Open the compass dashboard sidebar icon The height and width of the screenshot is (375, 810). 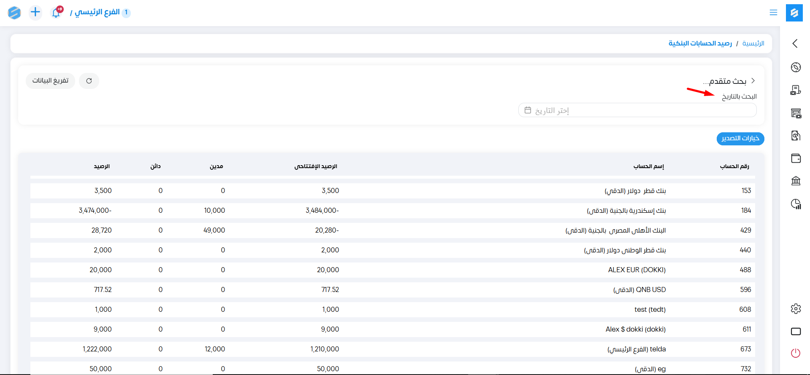click(x=796, y=67)
